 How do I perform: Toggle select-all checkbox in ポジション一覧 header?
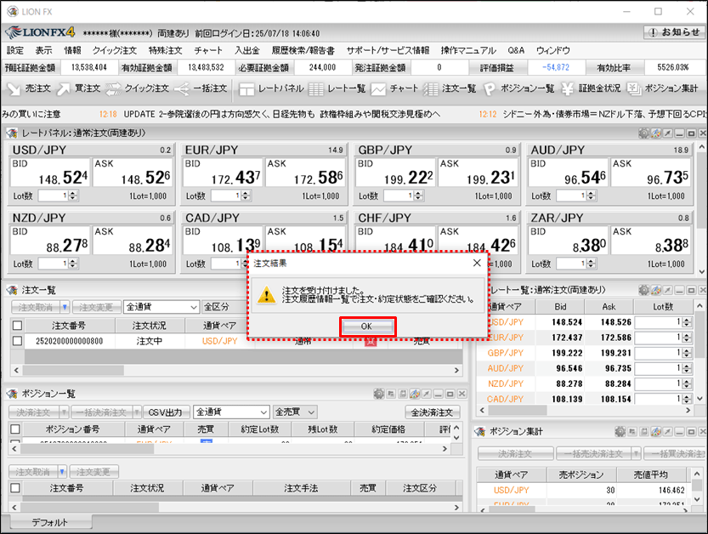click(x=14, y=429)
